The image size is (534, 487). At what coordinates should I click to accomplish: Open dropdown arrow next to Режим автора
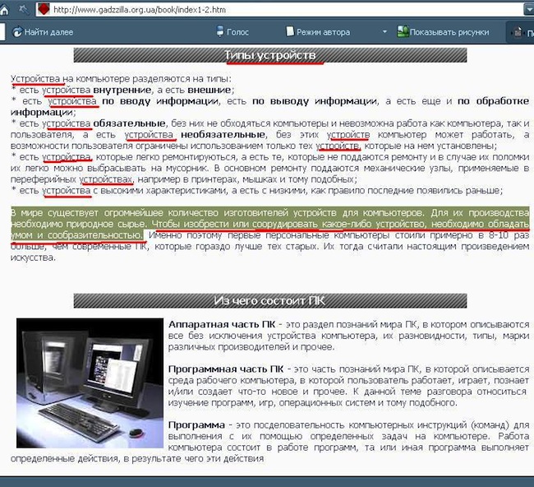(384, 32)
